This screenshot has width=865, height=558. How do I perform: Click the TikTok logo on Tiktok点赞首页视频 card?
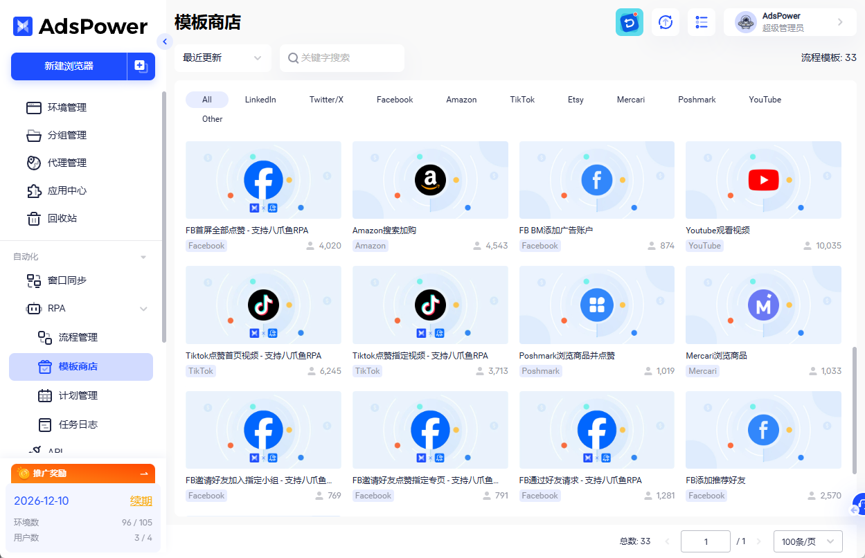(263, 305)
